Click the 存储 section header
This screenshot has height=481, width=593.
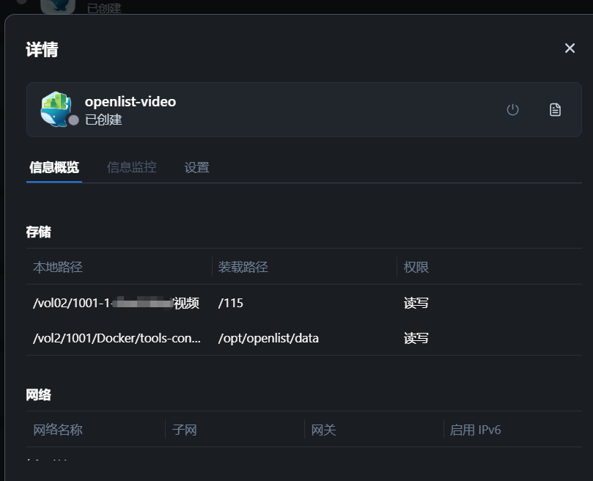[x=38, y=232]
